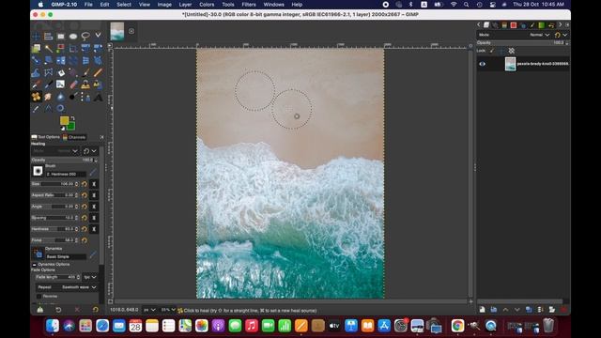This screenshot has width=601, height=338.
Task: Select the Heal bandage tool
Action: 36,97
